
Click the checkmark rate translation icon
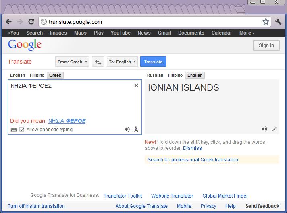point(274,129)
